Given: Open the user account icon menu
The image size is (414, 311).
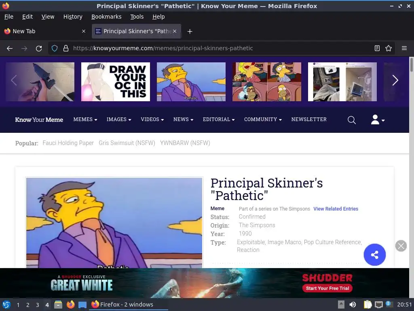Looking at the screenshot, I should tap(378, 120).
